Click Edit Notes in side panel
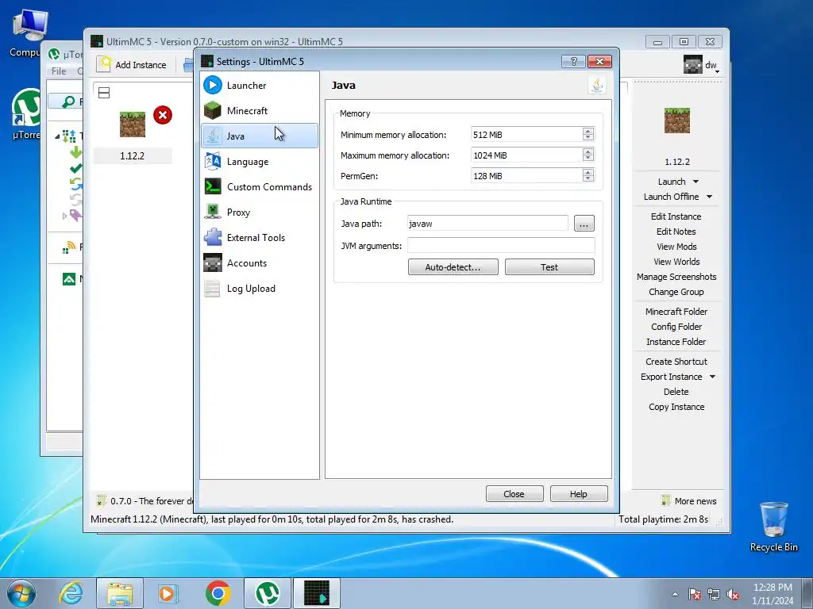The width and height of the screenshot is (813, 609). [x=676, y=232]
